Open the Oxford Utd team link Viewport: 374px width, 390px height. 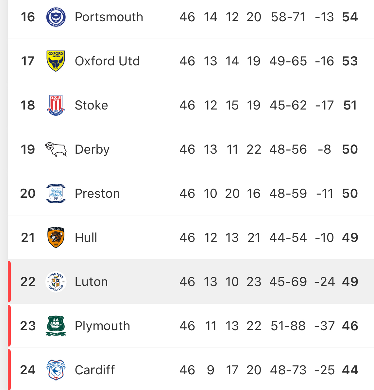tap(107, 61)
